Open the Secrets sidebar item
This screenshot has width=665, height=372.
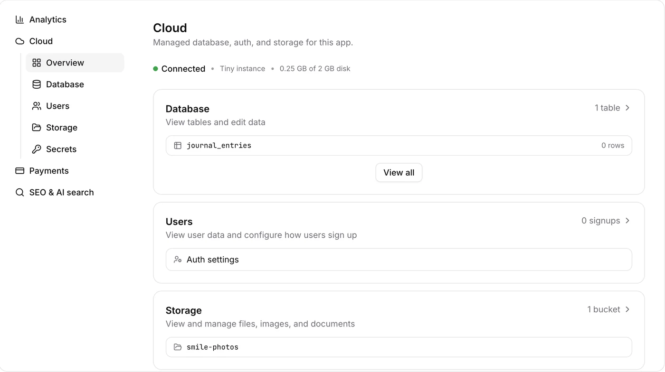[75, 149]
